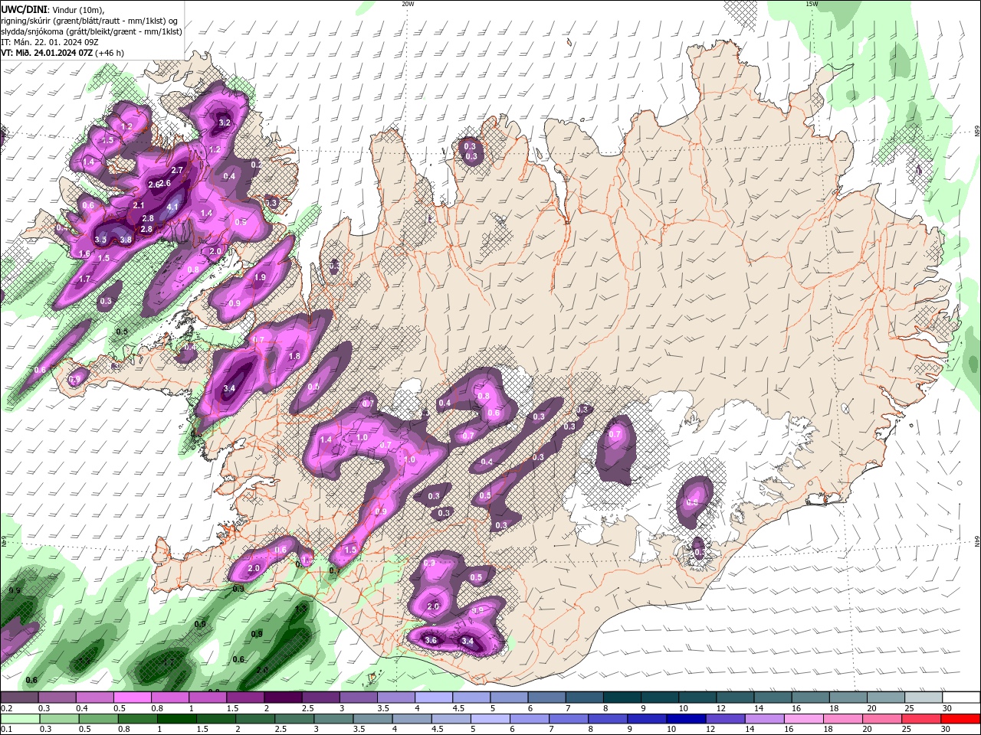The image size is (981, 735).
Task: Pick the pink rain swatch between 16 and 18
Action: point(805,719)
